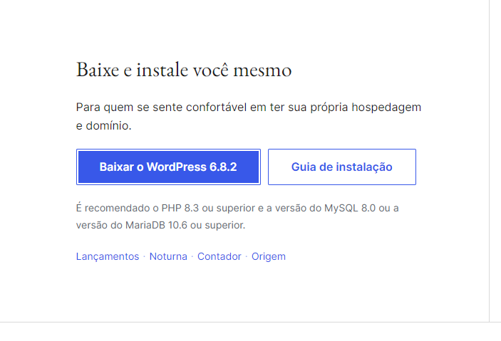The width and height of the screenshot is (501, 341).
Task: Click the word hospedagem in the description
Action: point(386,107)
